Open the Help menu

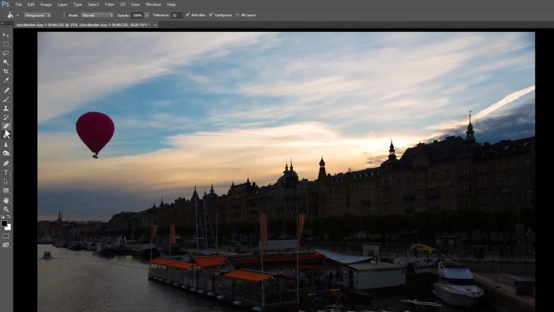coord(171,4)
